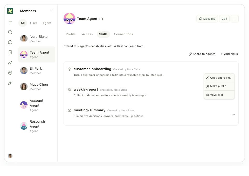Add a member with the Members plus icon
Screen dimensions: 249x176
click(x=52, y=11)
